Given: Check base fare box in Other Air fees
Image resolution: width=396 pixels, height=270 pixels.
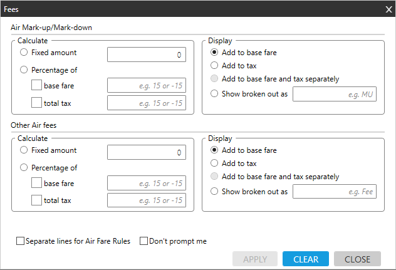Looking at the screenshot, I should point(37,183).
